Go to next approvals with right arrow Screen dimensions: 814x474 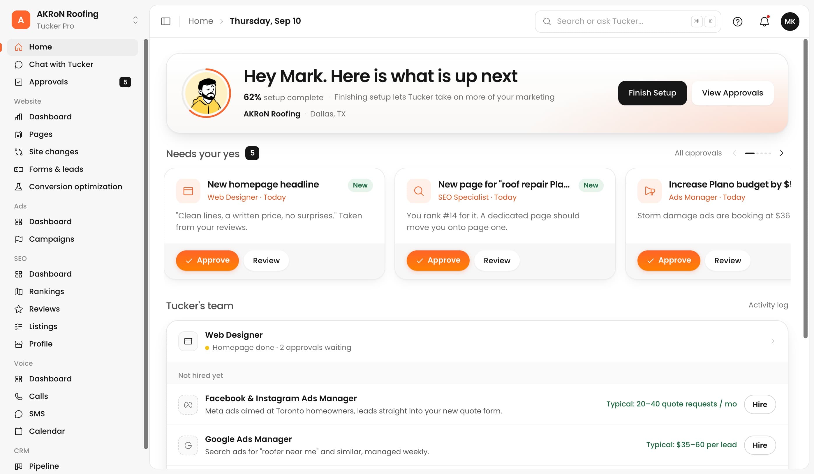[x=781, y=153]
